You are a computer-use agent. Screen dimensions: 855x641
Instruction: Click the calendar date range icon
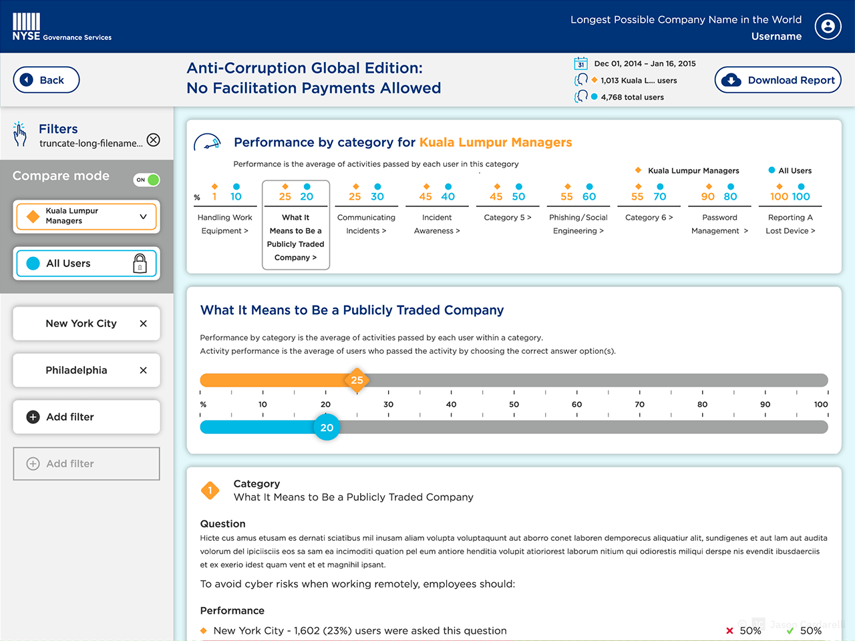pos(580,63)
